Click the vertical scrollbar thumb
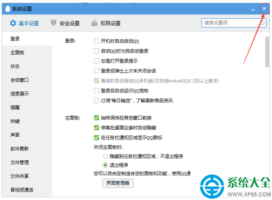Screen dimensions: 272x200 [267, 52]
